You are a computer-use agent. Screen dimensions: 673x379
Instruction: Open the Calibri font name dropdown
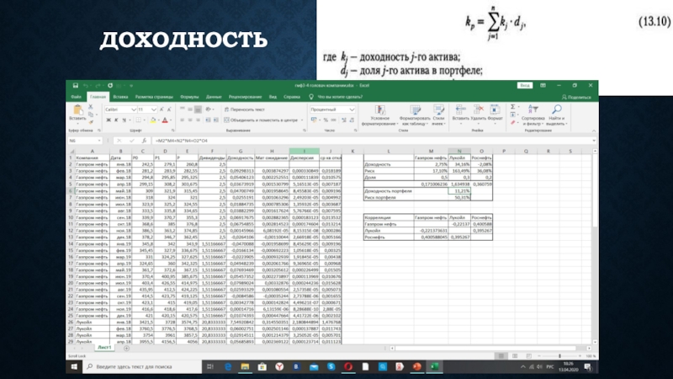(x=134, y=109)
